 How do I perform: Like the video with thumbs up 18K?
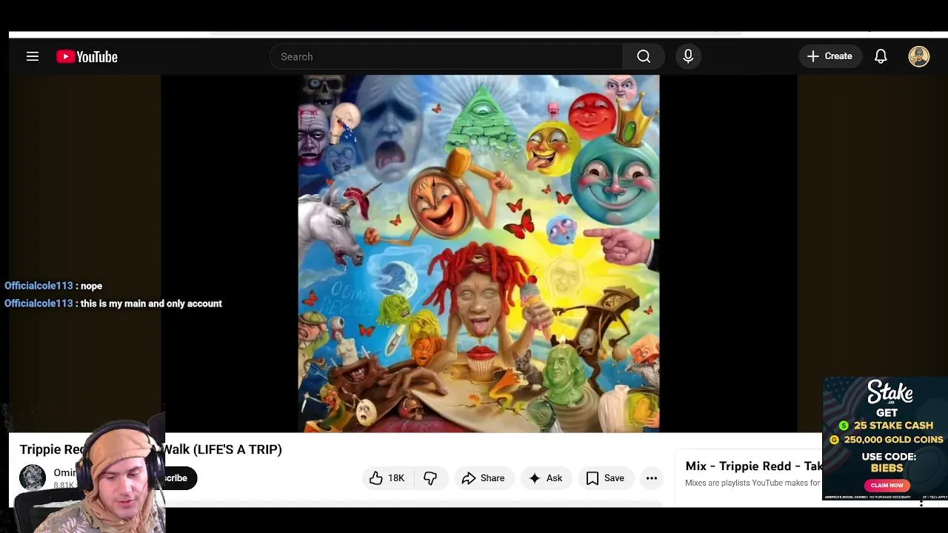pos(387,478)
